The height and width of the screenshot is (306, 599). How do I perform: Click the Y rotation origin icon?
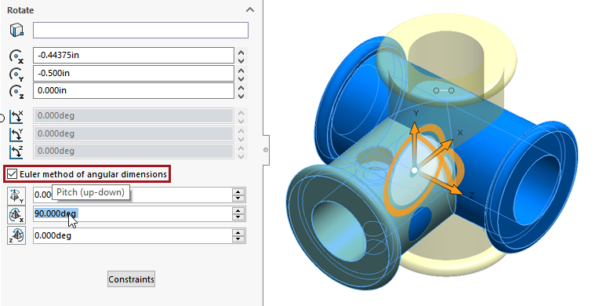coord(16,74)
